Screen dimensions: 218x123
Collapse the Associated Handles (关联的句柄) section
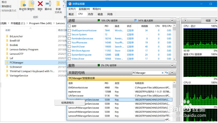coord(172,73)
